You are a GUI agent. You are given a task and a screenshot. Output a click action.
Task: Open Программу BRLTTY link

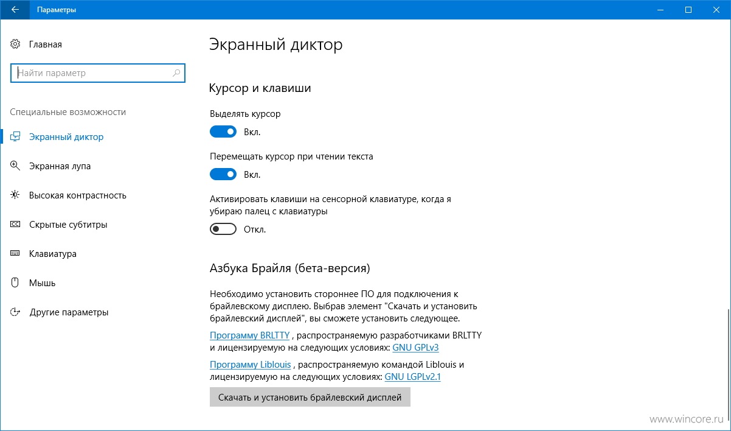click(x=250, y=335)
